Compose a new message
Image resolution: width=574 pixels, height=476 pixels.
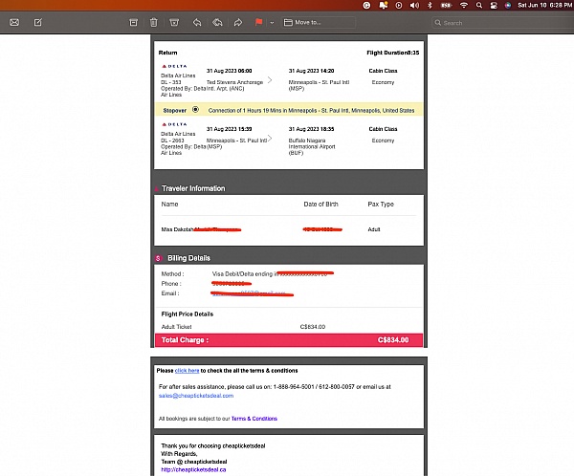pyautogui.click(x=38, y=23)
